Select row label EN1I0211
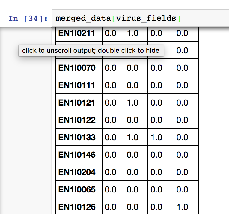This screenshot has height=214, width=229. pos(77,33)
